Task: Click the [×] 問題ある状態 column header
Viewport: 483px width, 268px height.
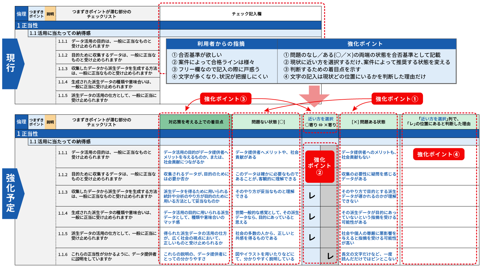Action: click(x=369, y=122)
